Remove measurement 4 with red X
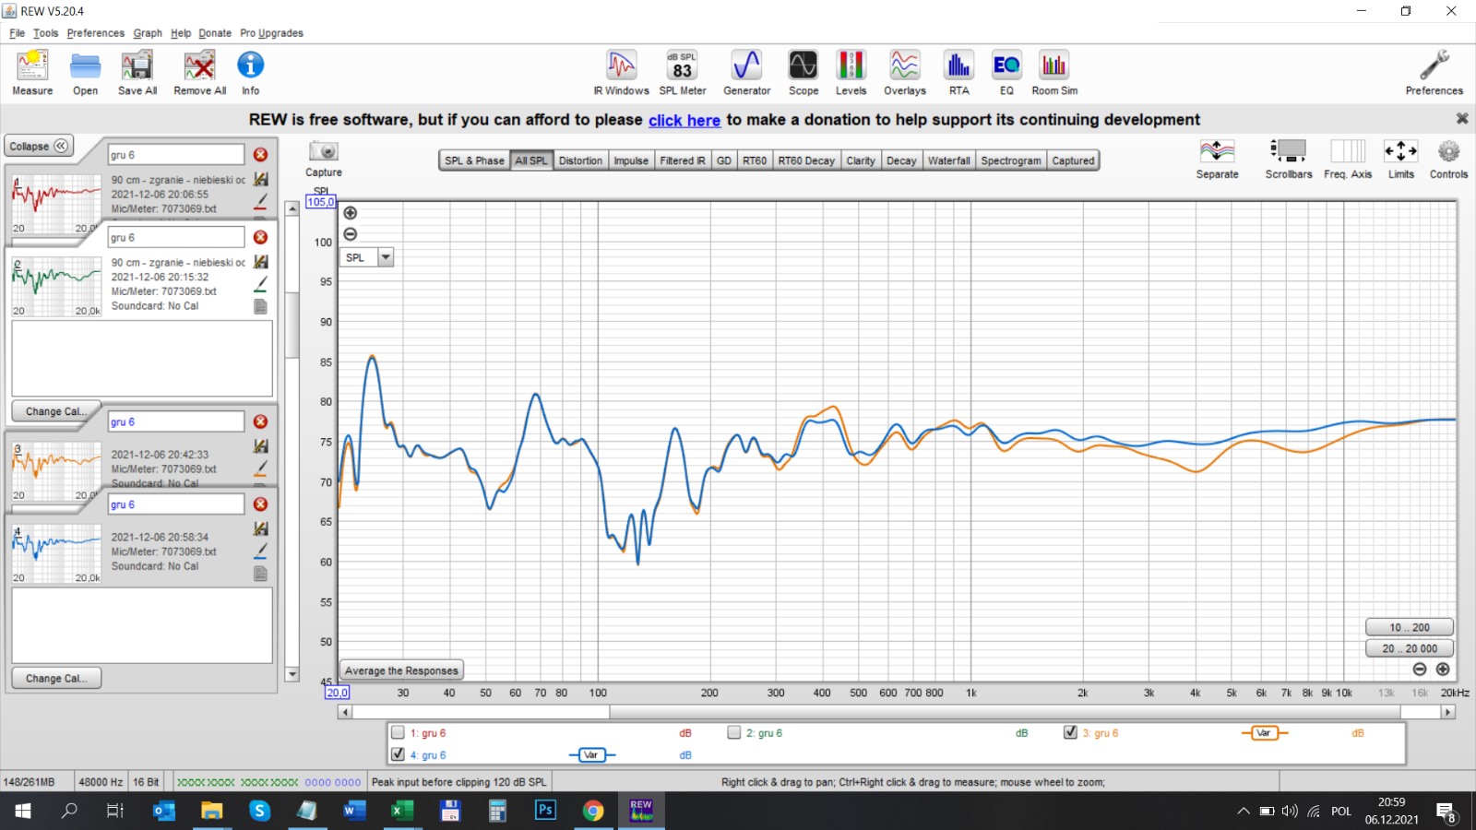This screenshot has height=830, width=1476. (x=261, y=504)
